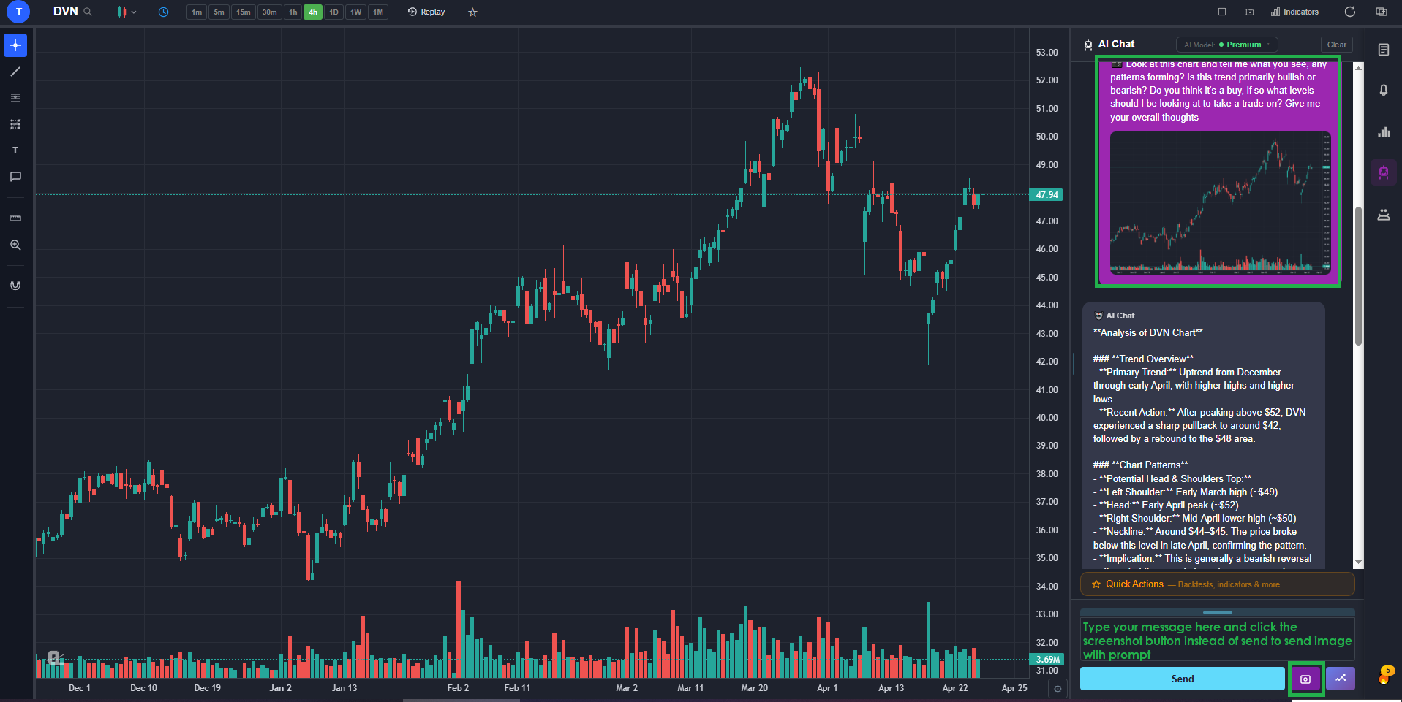Switch to the 1h timeframe
1402x702 pixels.
tap(293, 12)
